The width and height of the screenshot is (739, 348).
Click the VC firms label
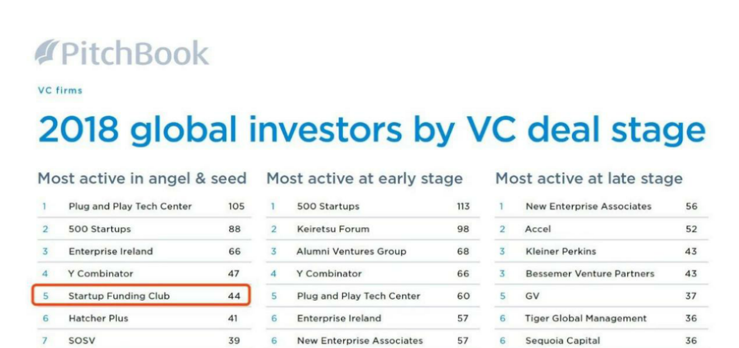click(x=60, y=91)
